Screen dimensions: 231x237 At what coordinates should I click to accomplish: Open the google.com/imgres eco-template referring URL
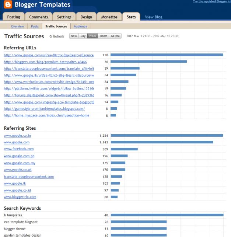click(49, 102)
